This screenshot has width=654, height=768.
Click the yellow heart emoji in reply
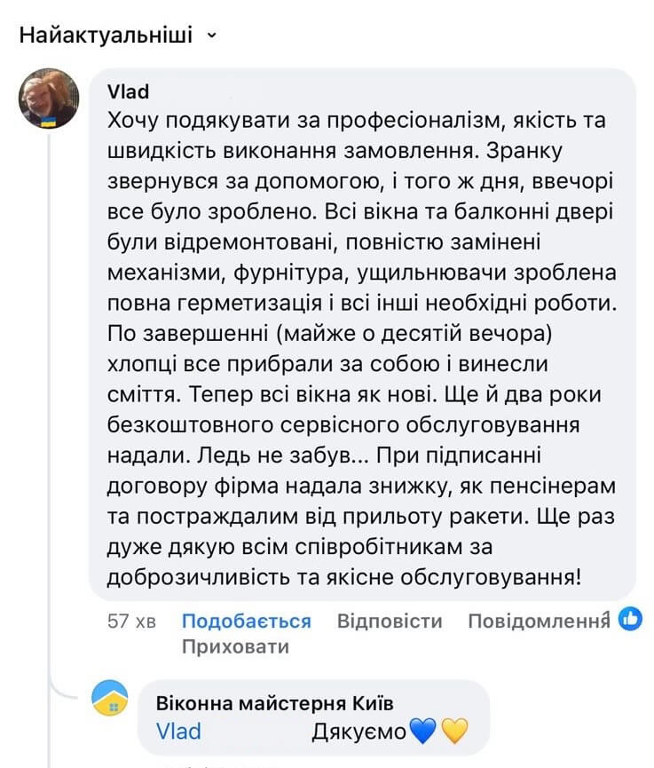[454, 732]
